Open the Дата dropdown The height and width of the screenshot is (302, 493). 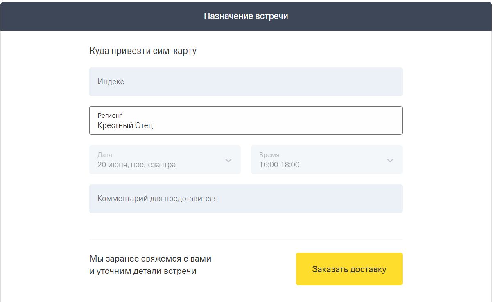(x=165, y=160)
